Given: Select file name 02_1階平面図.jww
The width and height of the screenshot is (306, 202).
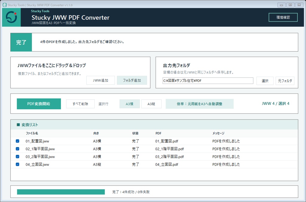Looking at the screenshot, I should [x=40, y=149].
